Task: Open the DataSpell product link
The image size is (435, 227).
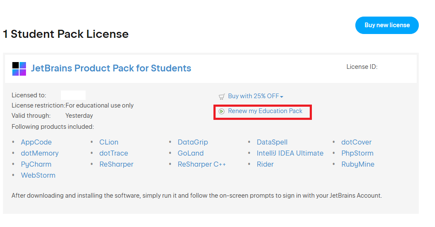Action: pos(272,142)
